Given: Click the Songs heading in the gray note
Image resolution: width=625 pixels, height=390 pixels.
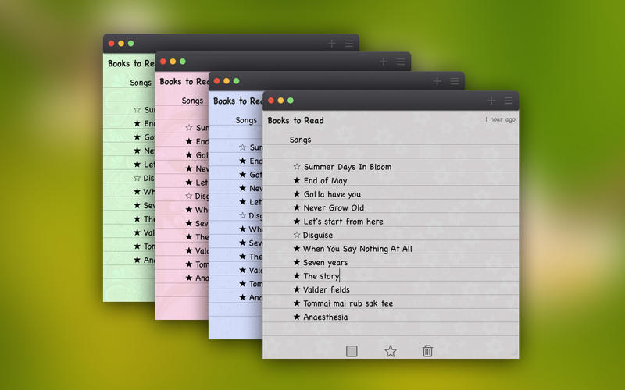Looking at the screenshot, I should coord(300,140).
